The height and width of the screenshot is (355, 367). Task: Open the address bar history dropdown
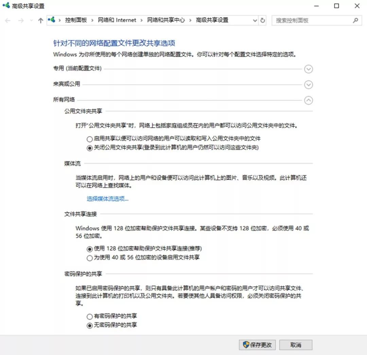click(x=255, y=20)
